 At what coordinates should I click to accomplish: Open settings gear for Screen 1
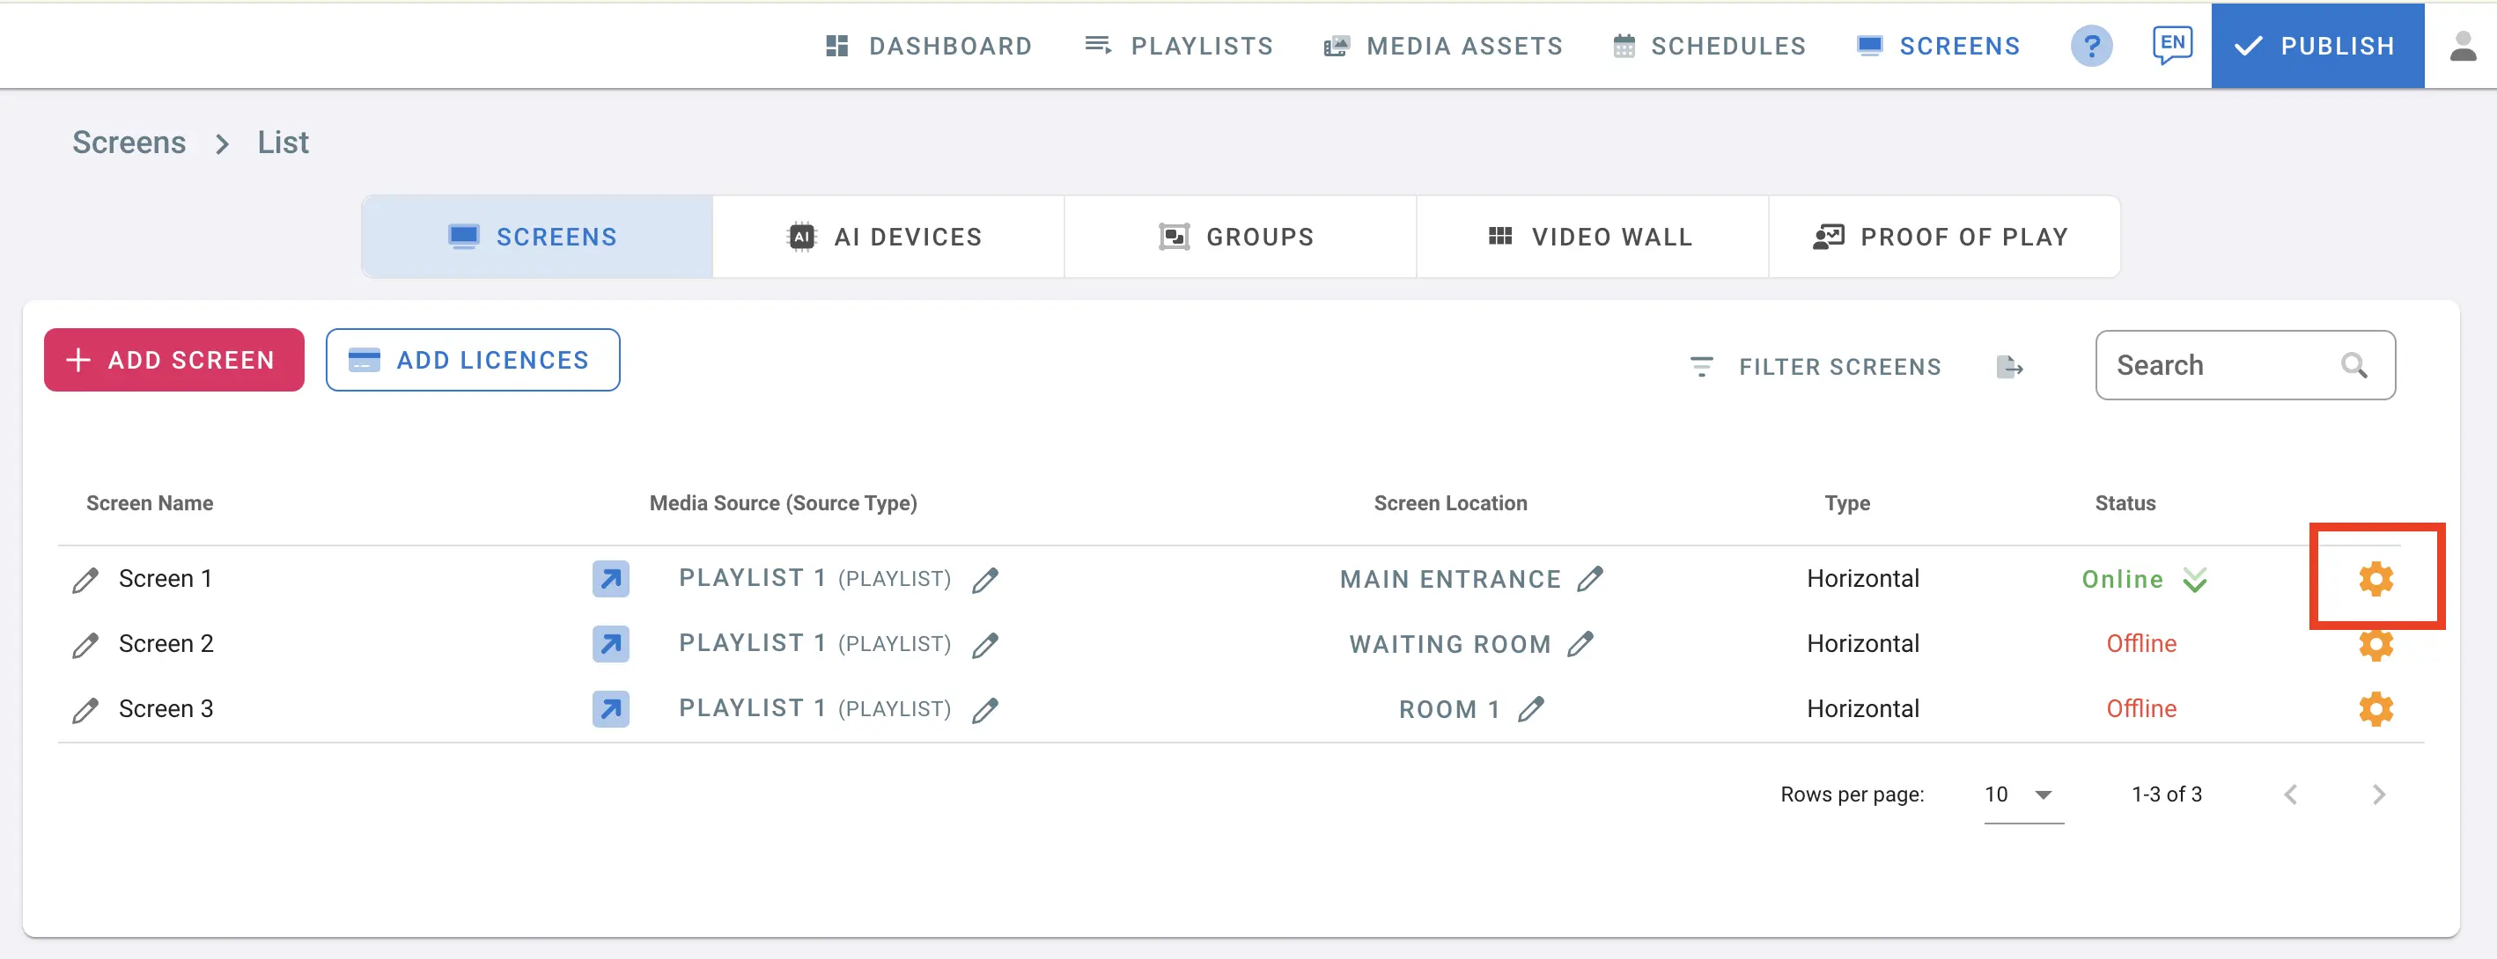tap(2375, 578)
